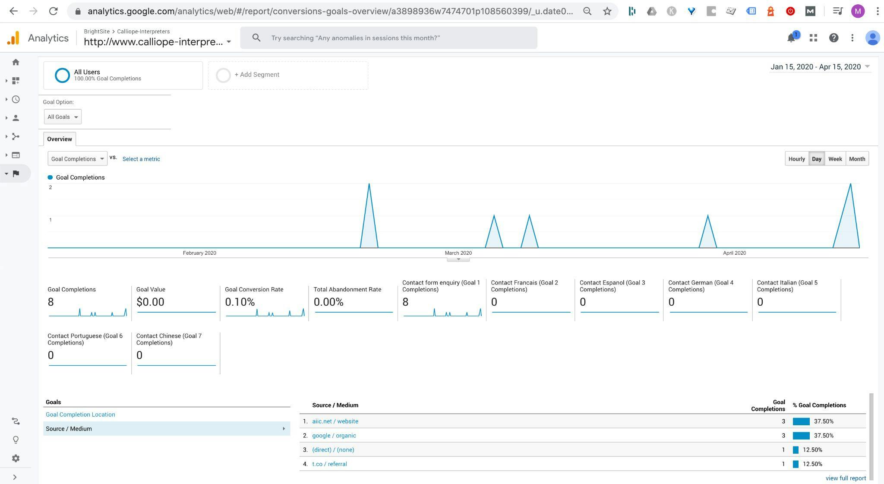Viewport: 884px width, 484px height.
Task: Click the Contact form enquiry Goal 1 scorecard
Action: pos(442,300)
